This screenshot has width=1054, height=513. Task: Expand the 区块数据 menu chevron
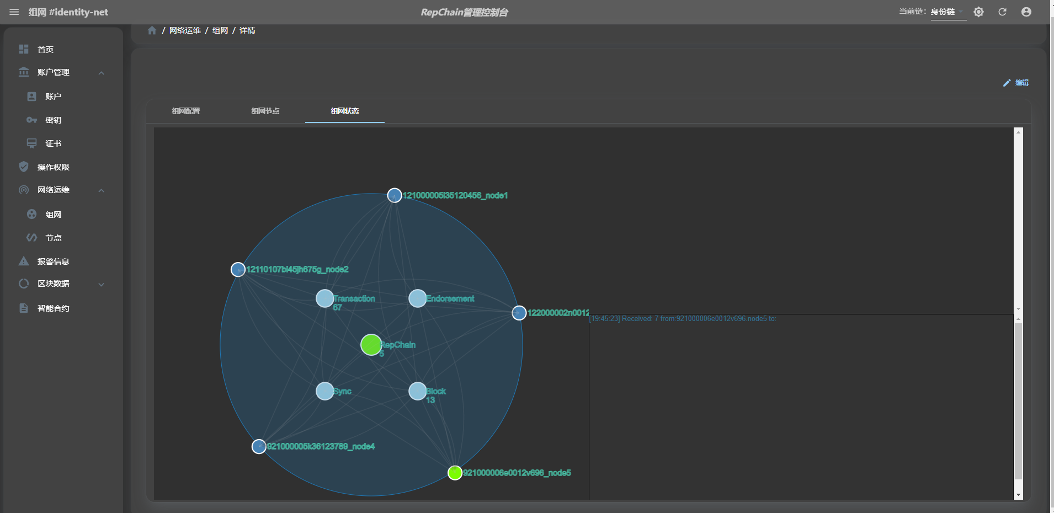coord(102,284)
